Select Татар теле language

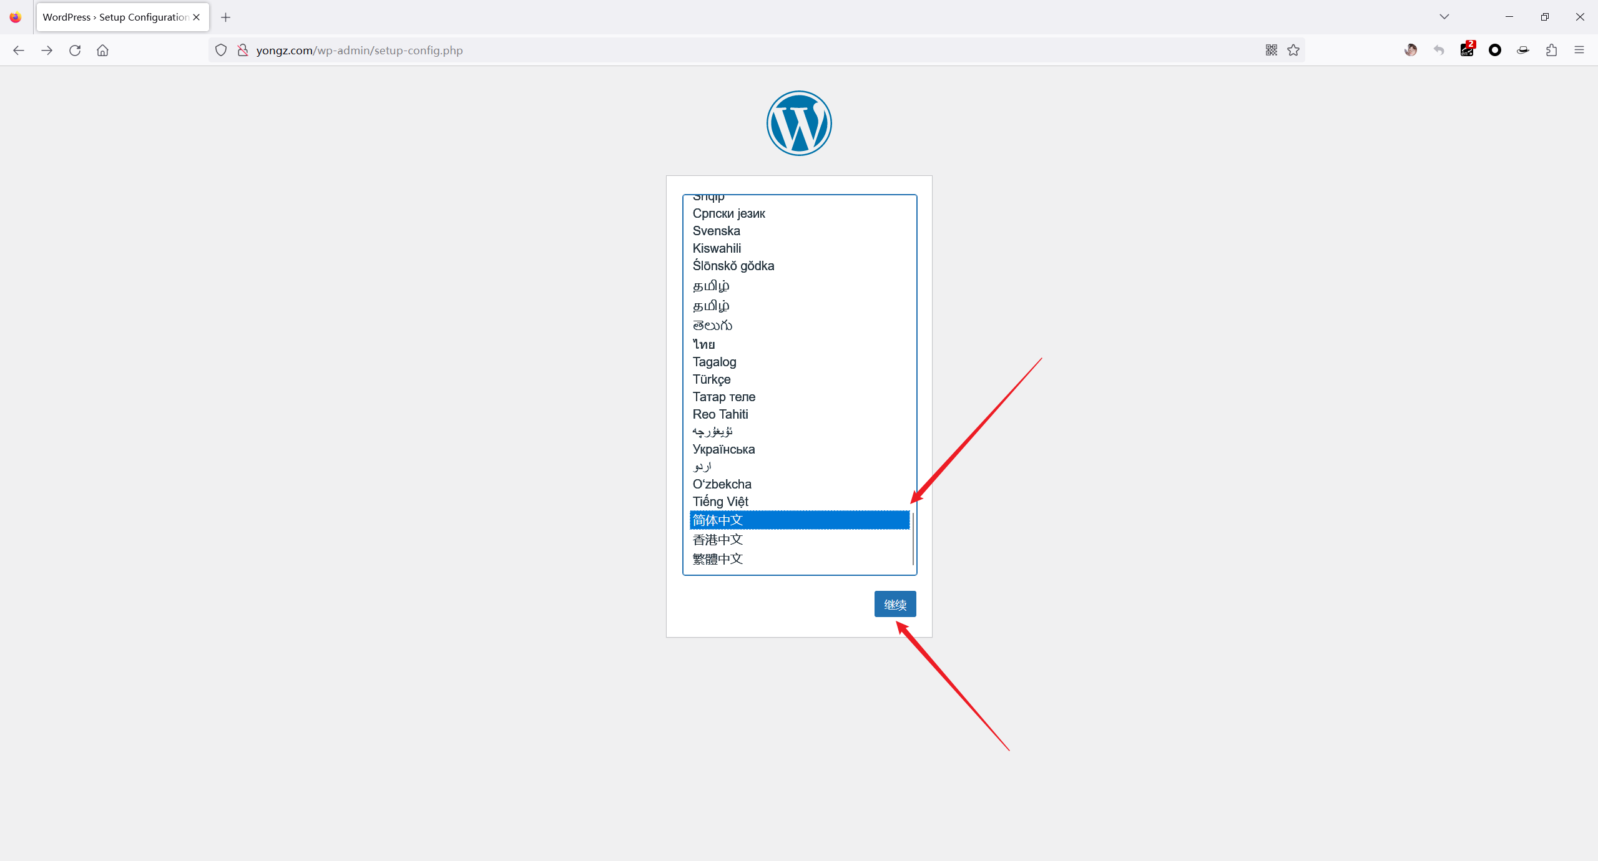(x=800, y=397)
